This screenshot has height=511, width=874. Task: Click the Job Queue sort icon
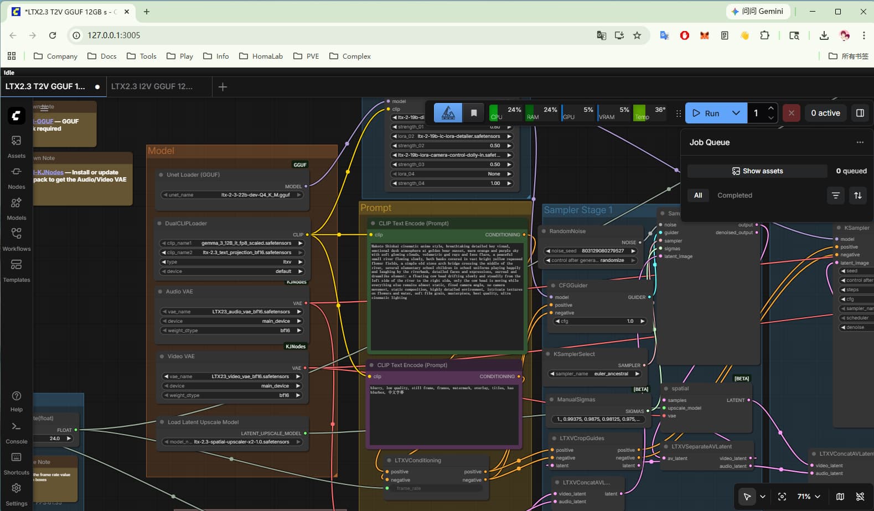[x=857, y=195]
